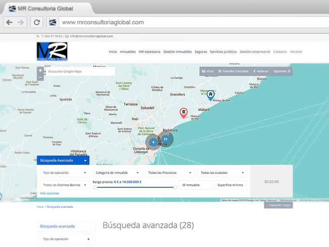This screenshot has width=329, height=247.
Task: Open the Intranet menu item
Action: (296, 52)
